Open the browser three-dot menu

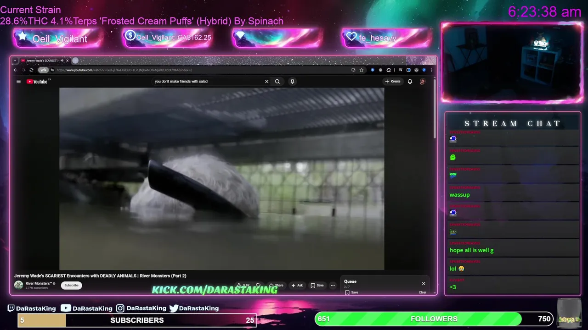[x=431, y=70]
